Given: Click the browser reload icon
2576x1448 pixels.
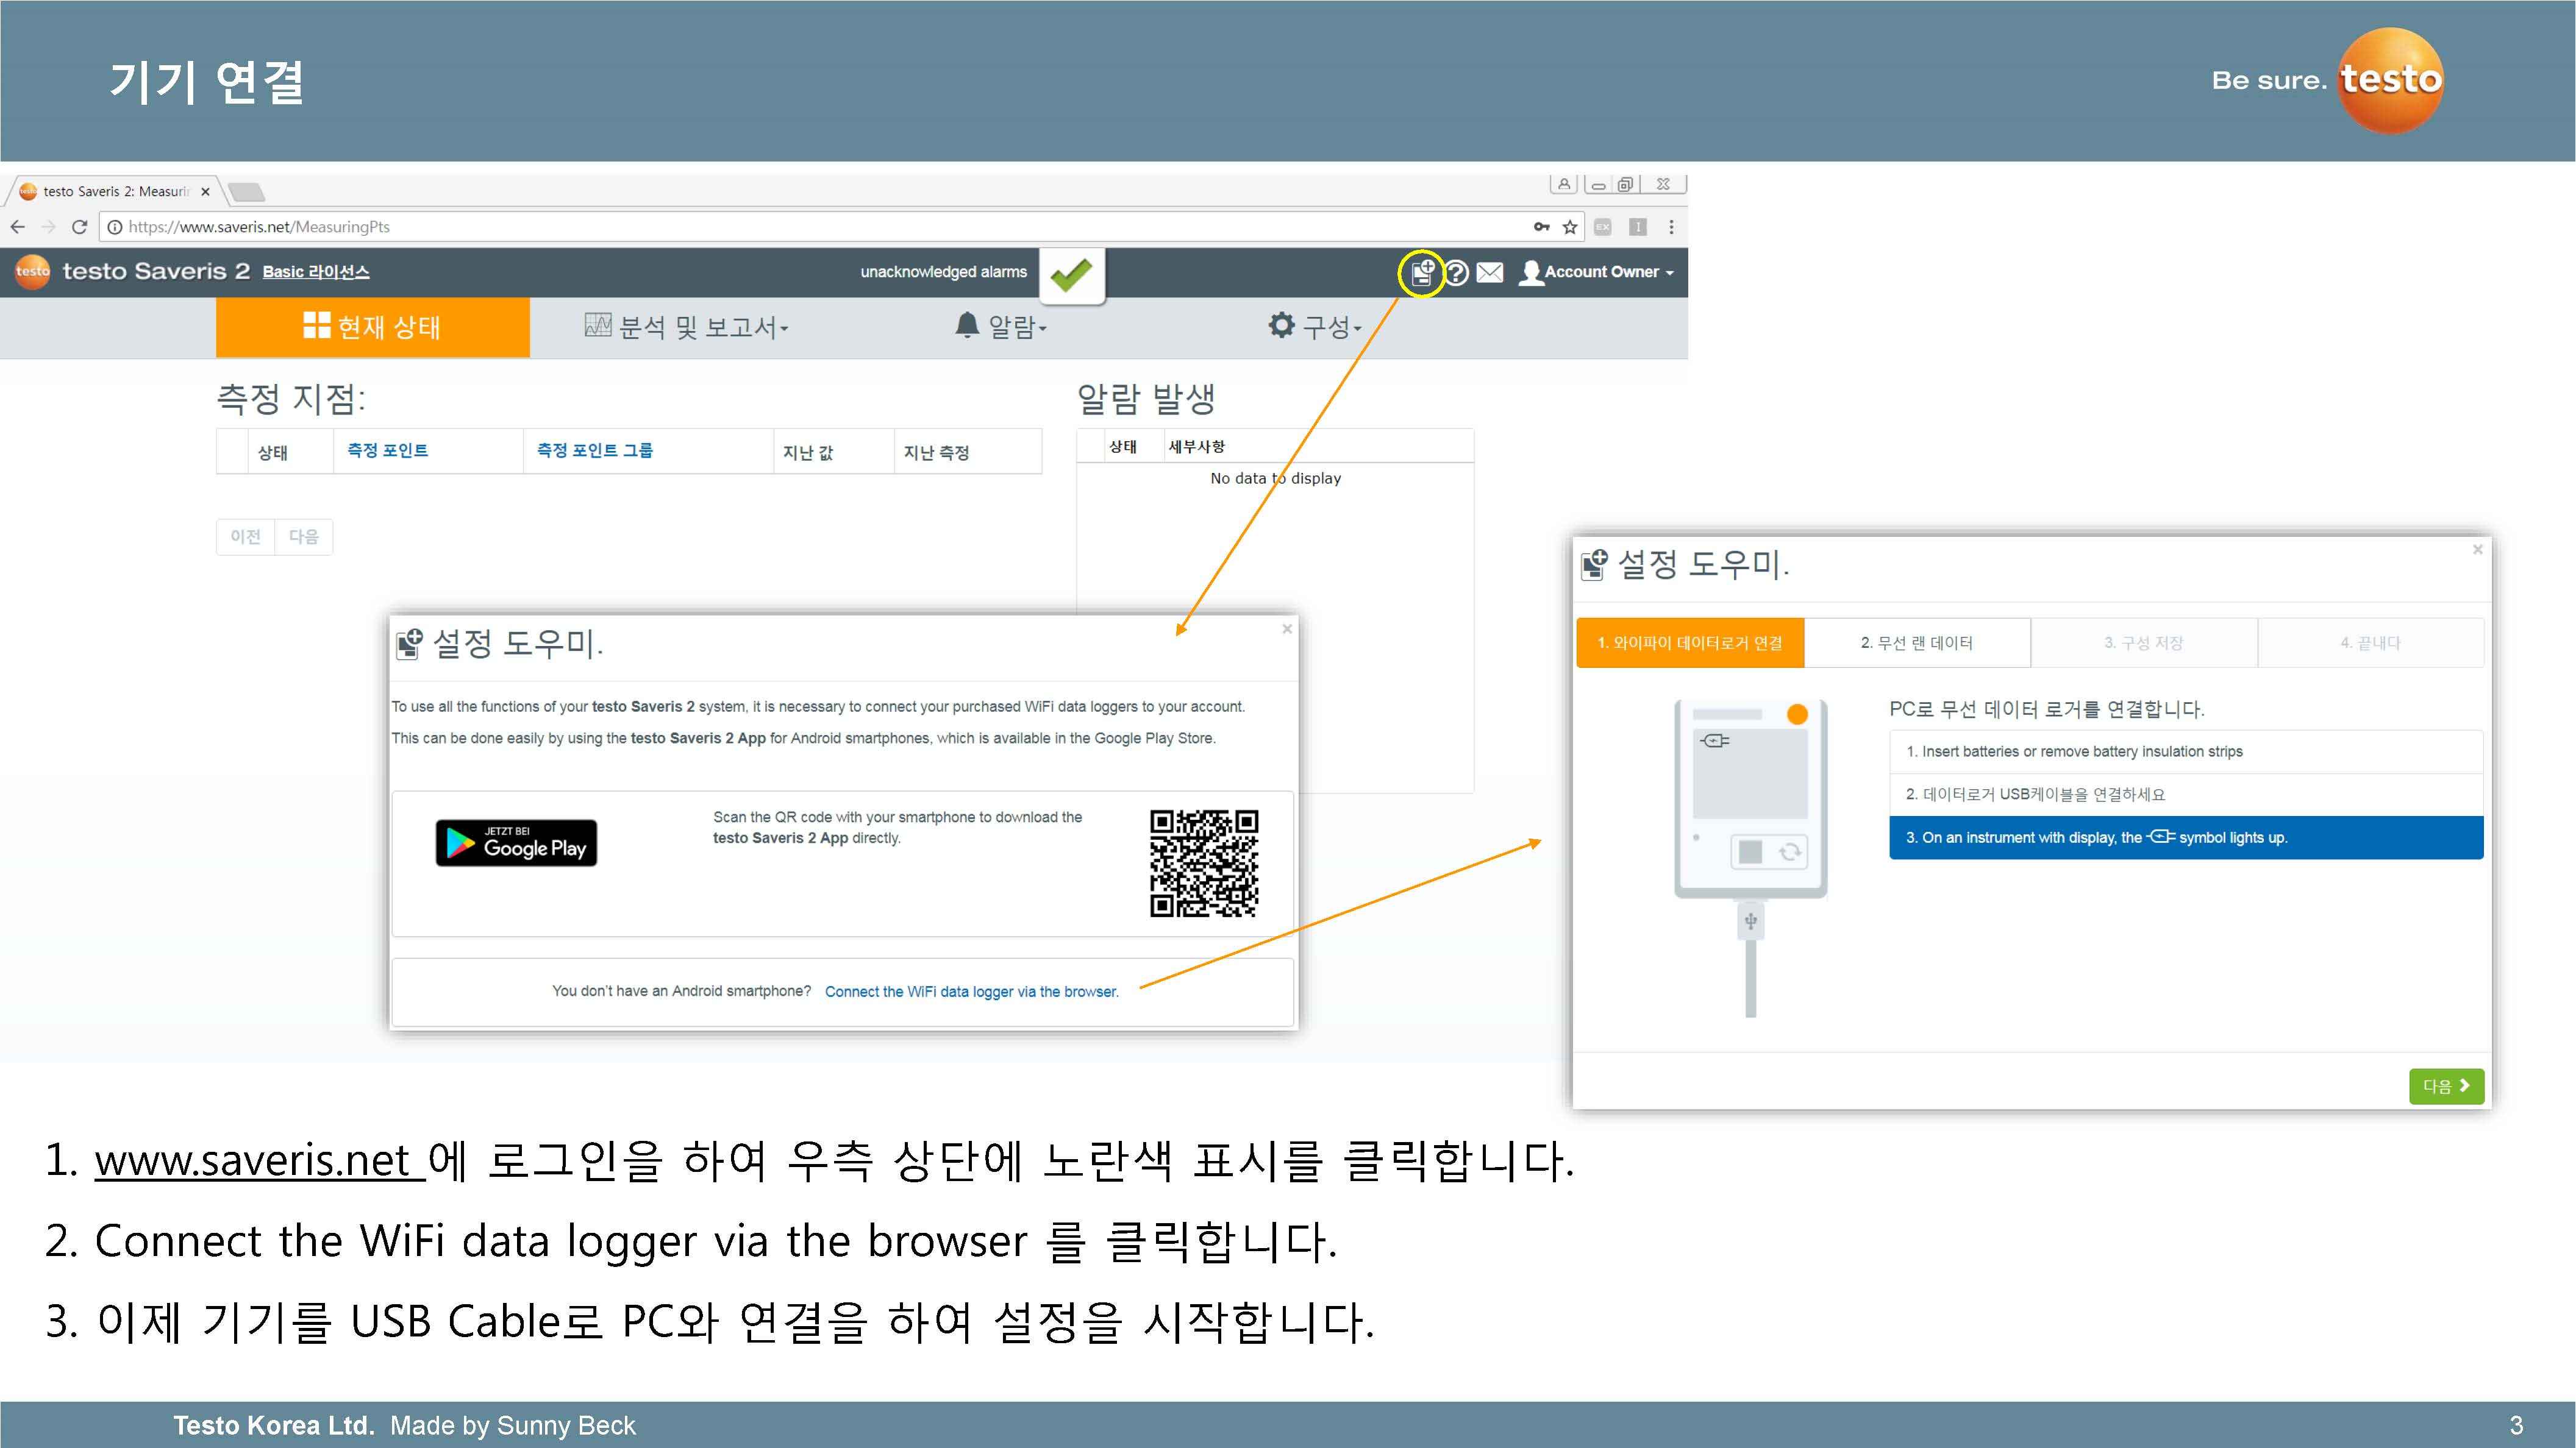Looking at the screenshot, I should click(80, 227).
